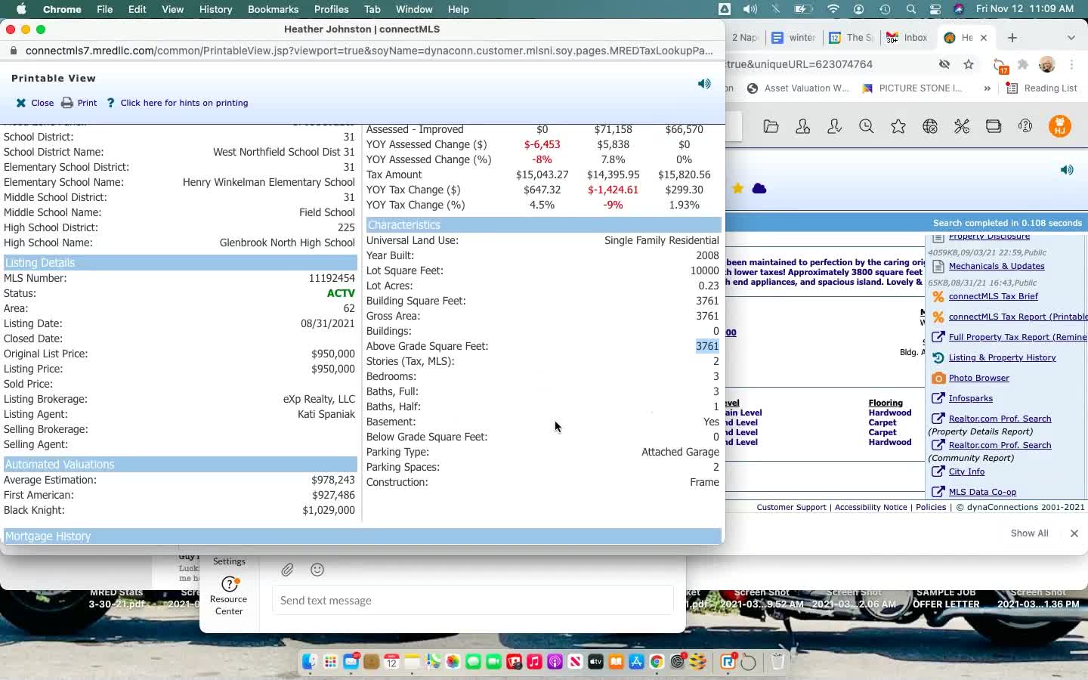This screenshot has width=1088, height=680.
Task: Open the tools wrench-and-ruler icon
Action: click(962, 126)
